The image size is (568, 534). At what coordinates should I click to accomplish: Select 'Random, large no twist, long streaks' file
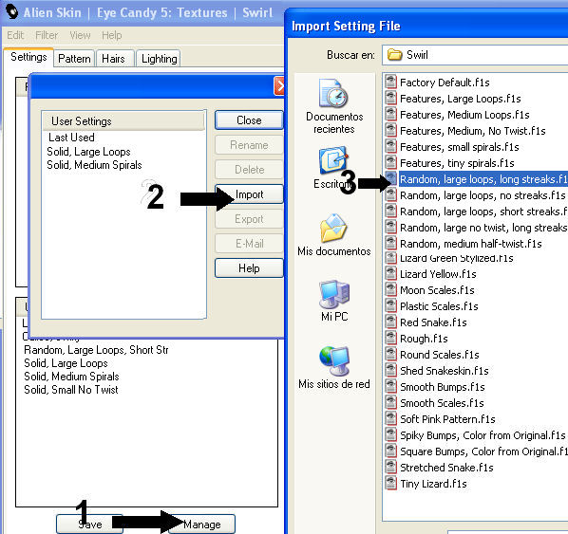coord(483,228)
